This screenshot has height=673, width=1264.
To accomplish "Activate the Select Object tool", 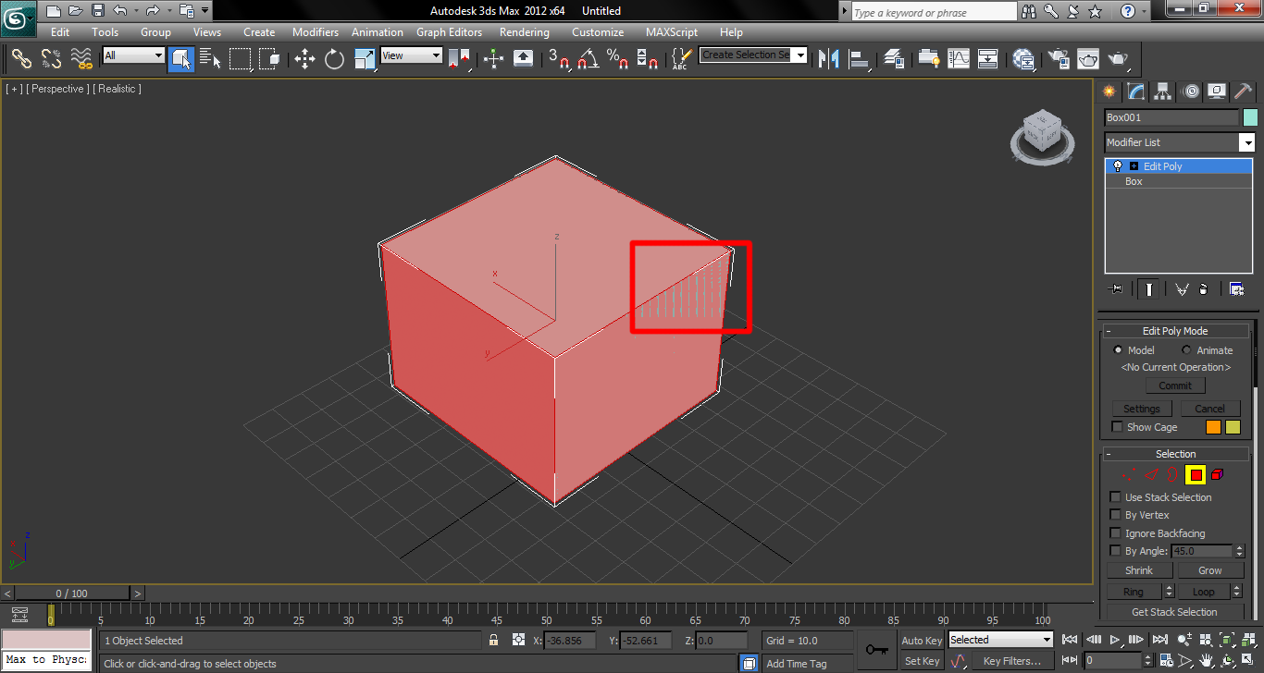I will 181,58.
